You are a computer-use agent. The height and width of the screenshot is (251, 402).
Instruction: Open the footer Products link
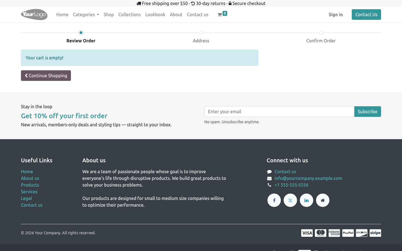[30, 185]
